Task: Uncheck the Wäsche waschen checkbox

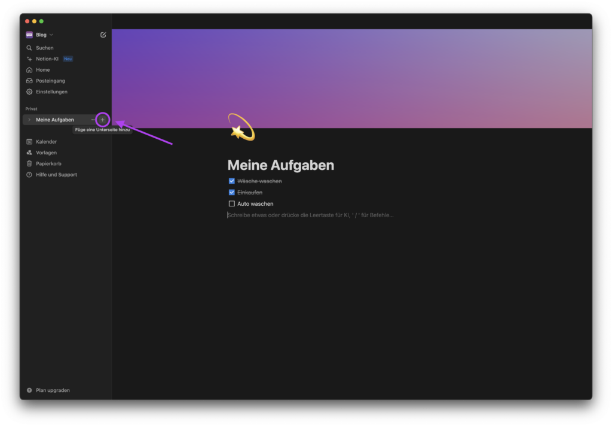Action: tap(232, 181)
